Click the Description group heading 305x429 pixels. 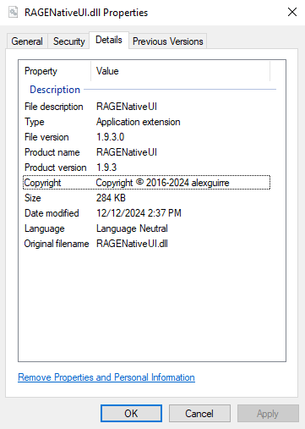[x=55, y=90]
